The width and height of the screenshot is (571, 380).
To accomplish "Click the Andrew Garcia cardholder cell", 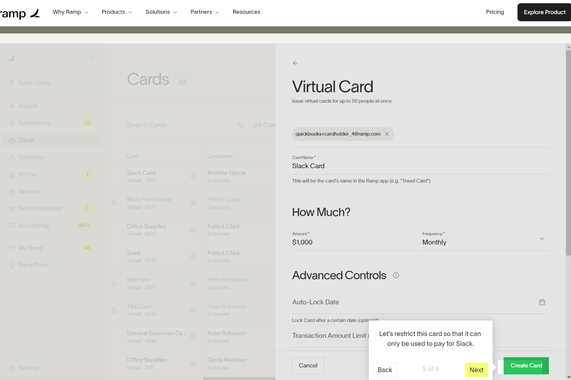I will tap(226, 176).
